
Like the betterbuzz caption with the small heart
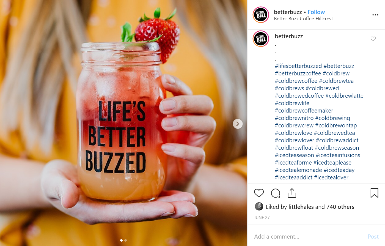[x=373, y=39]
